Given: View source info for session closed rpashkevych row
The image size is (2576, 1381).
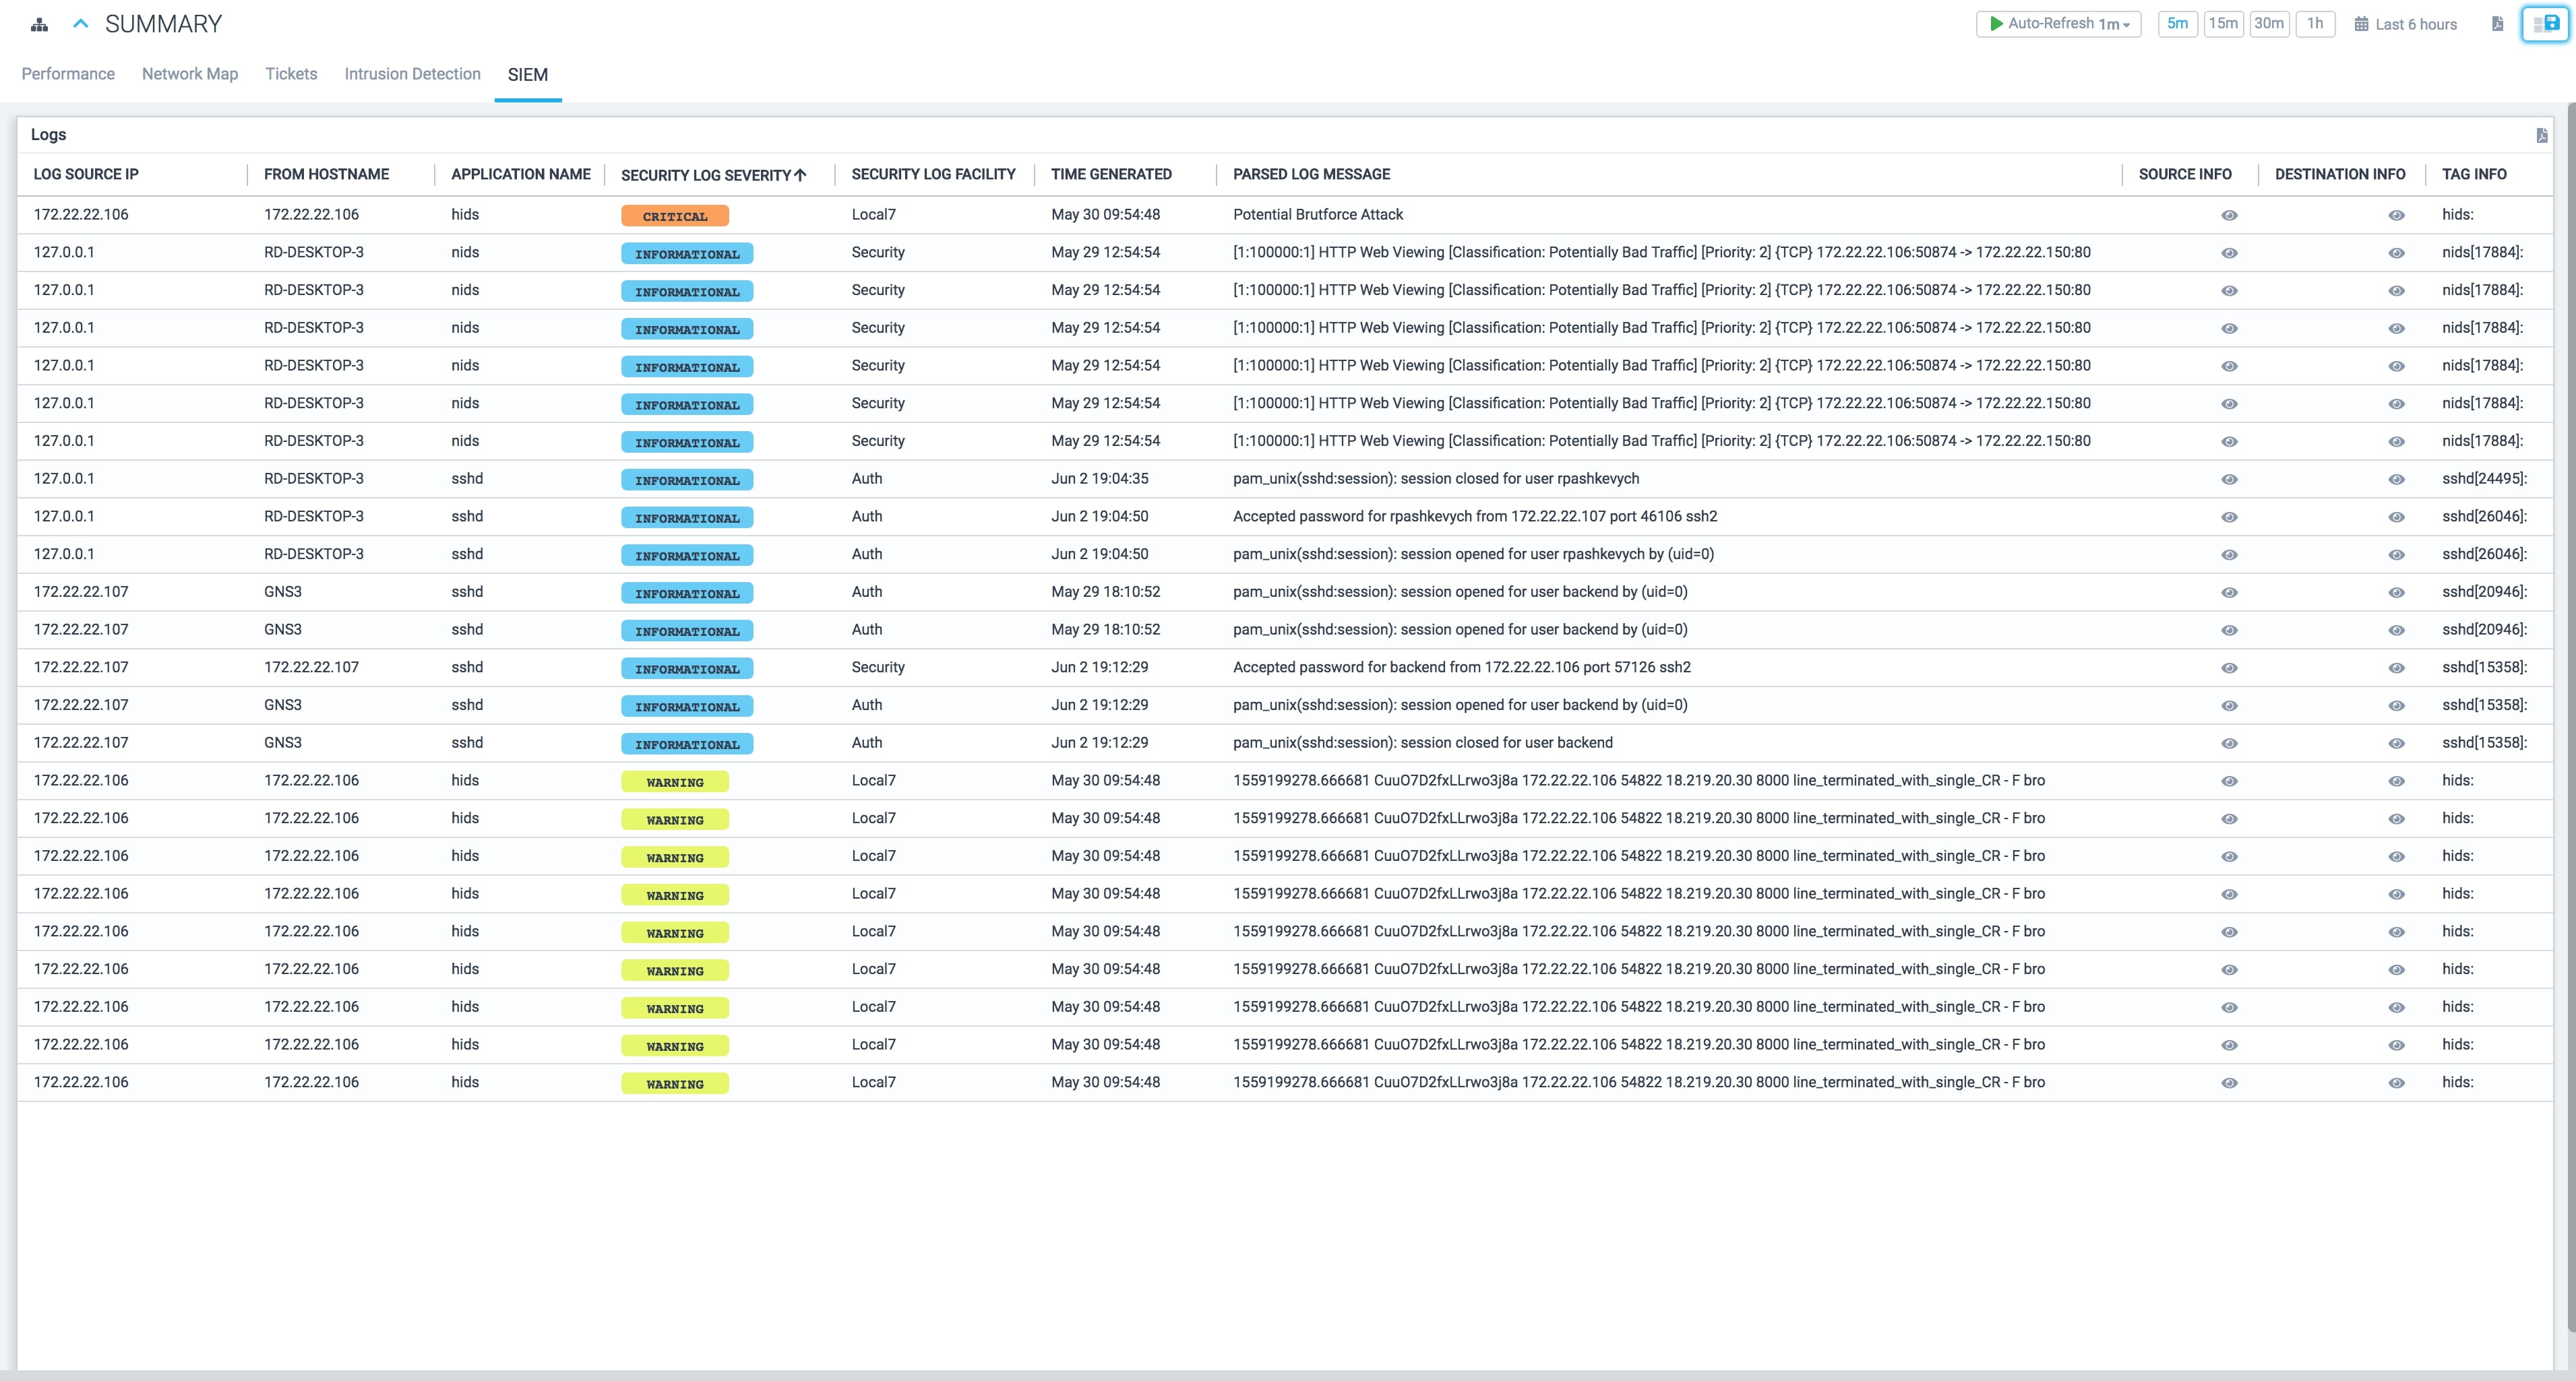Looking at the screenshot, I should click(x=2229, y=480).
